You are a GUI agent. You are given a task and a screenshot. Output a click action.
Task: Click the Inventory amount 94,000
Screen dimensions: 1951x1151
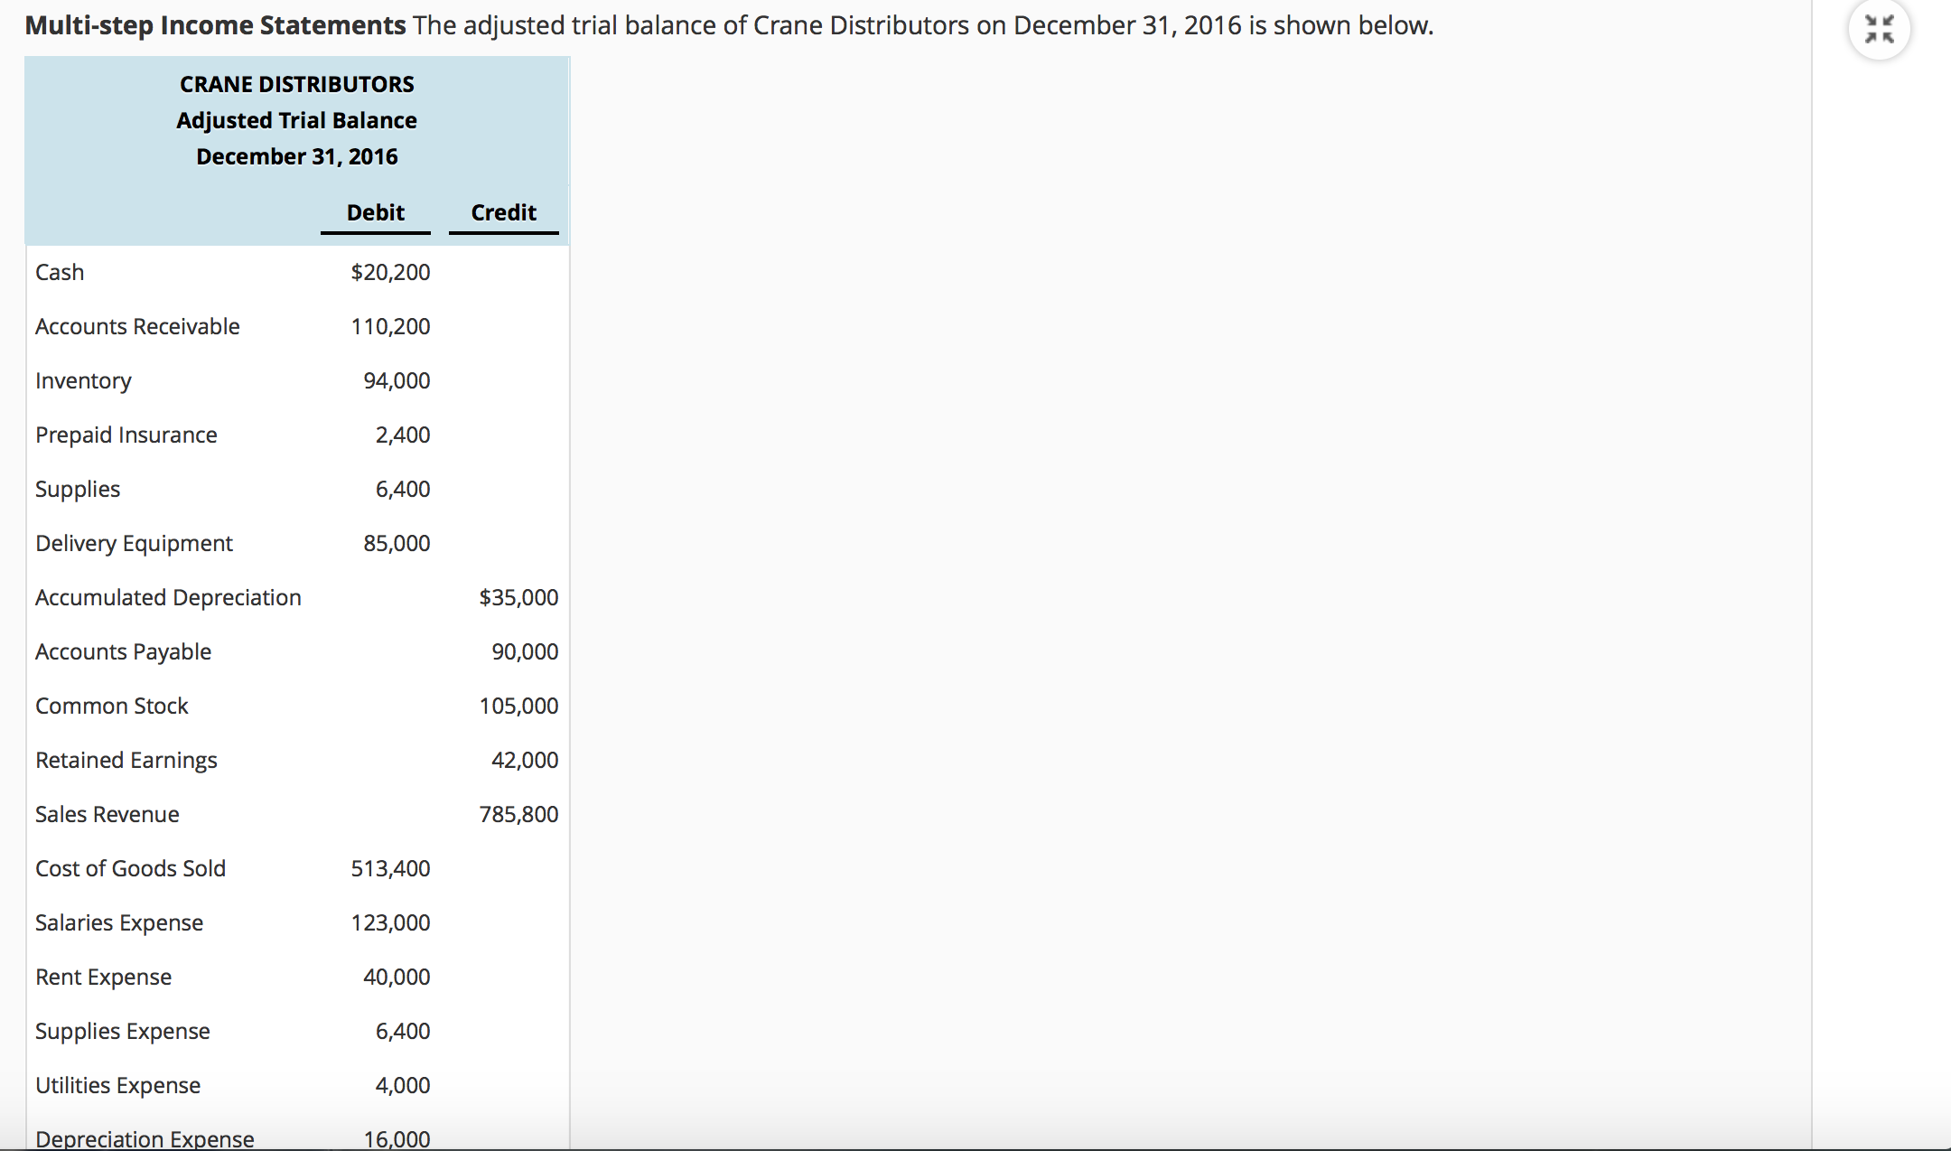pos(398,380)
